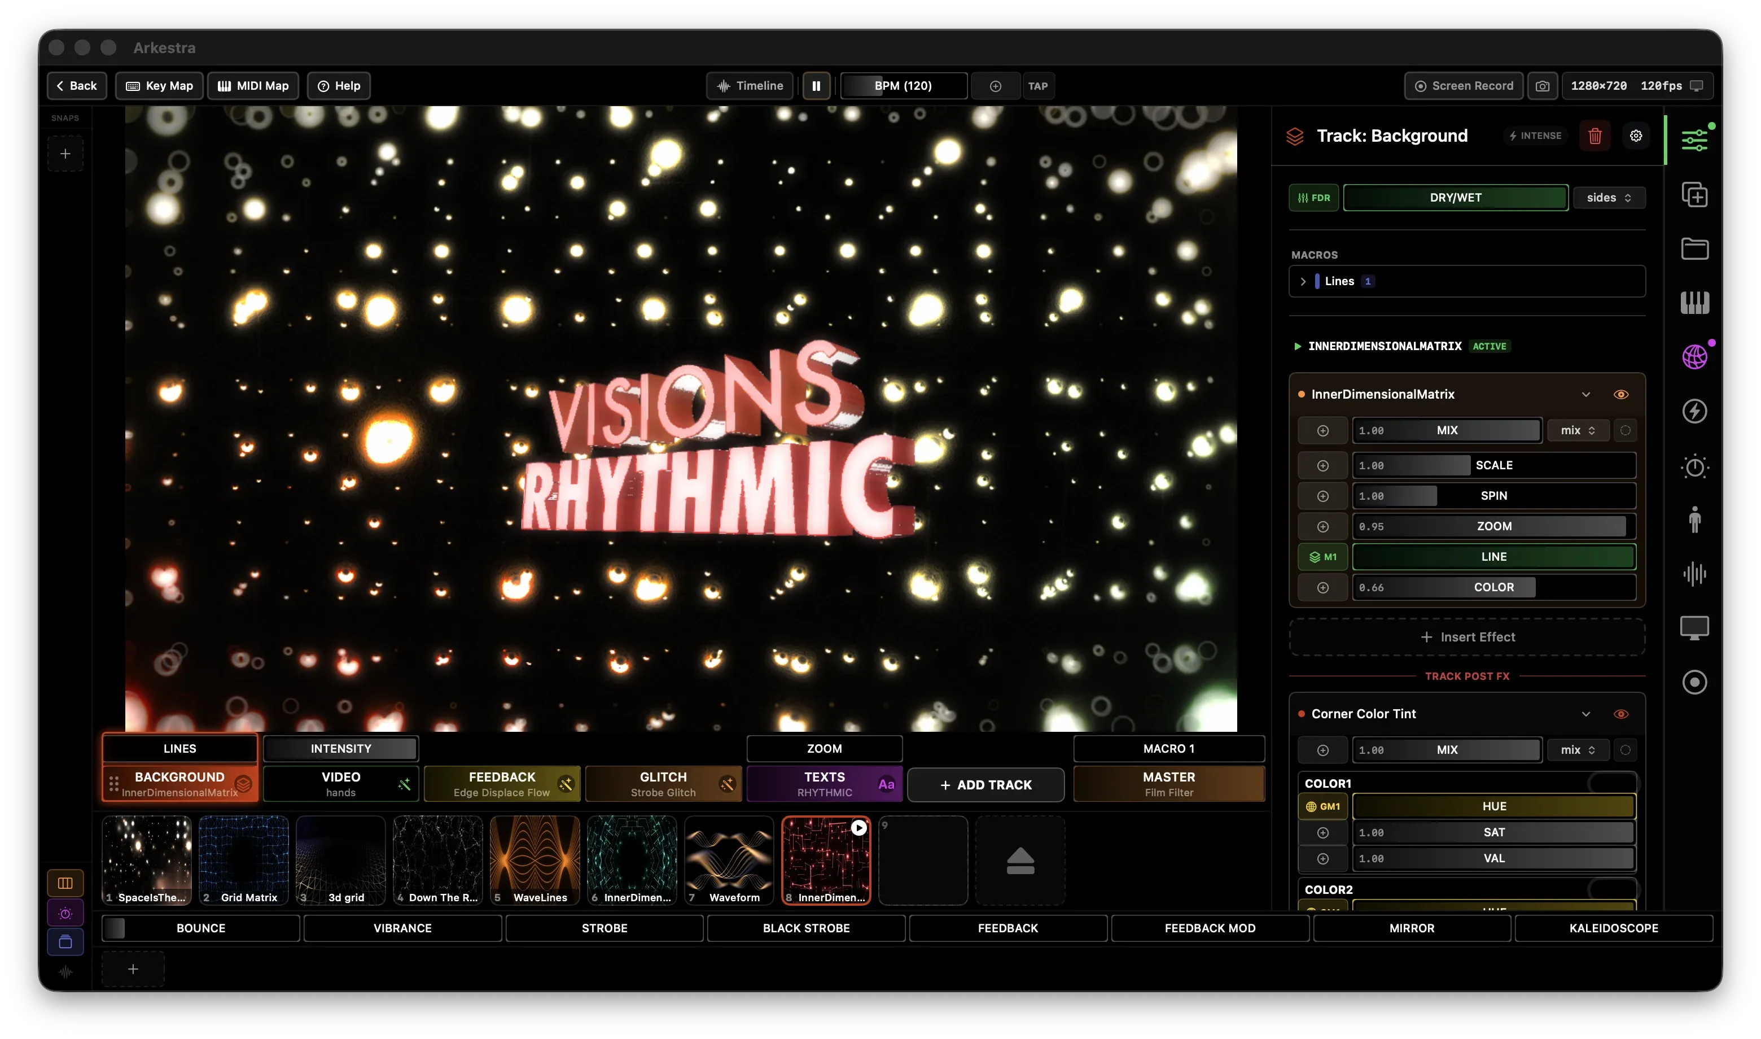Screen dimensions: 1761x1039
Task: Toggle Corner Color Tint visibility eye
Action: (1620, 714)
